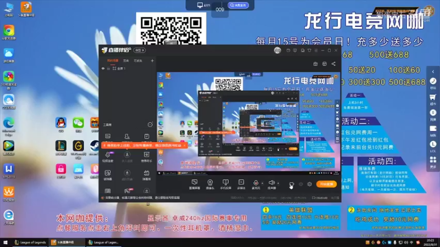The width and height of the screenshot is (440, 247).
Task: Click the orange start broadcast button
Action: click(x=326, y=184)
